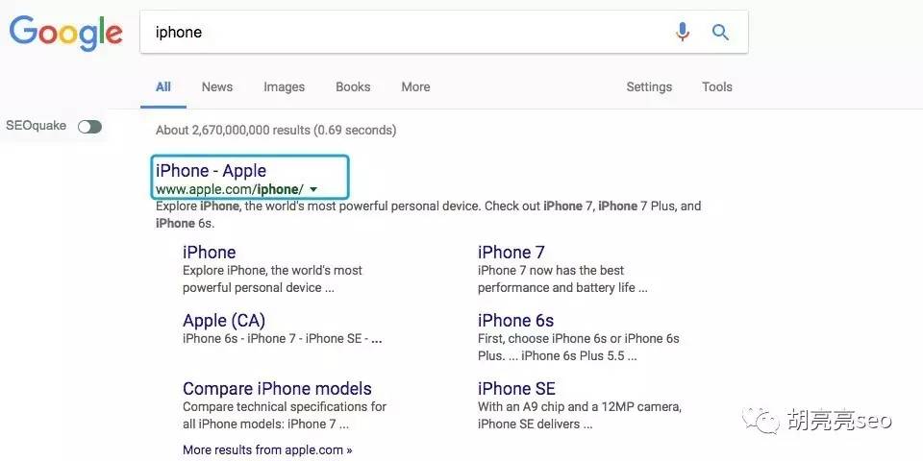
Task: Click the voice search microphone icon
Action: pos(683,32)
